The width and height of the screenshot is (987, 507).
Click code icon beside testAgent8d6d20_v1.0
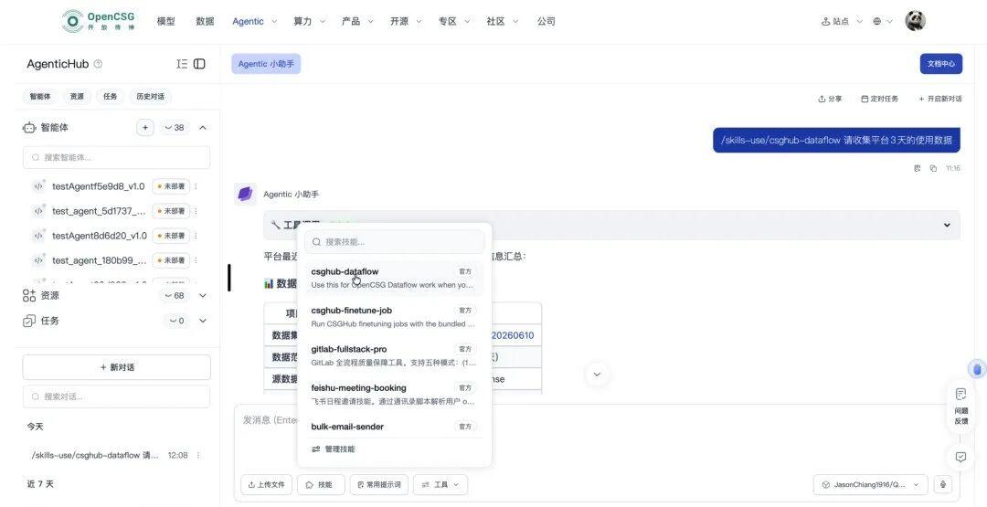click(39, 236)
